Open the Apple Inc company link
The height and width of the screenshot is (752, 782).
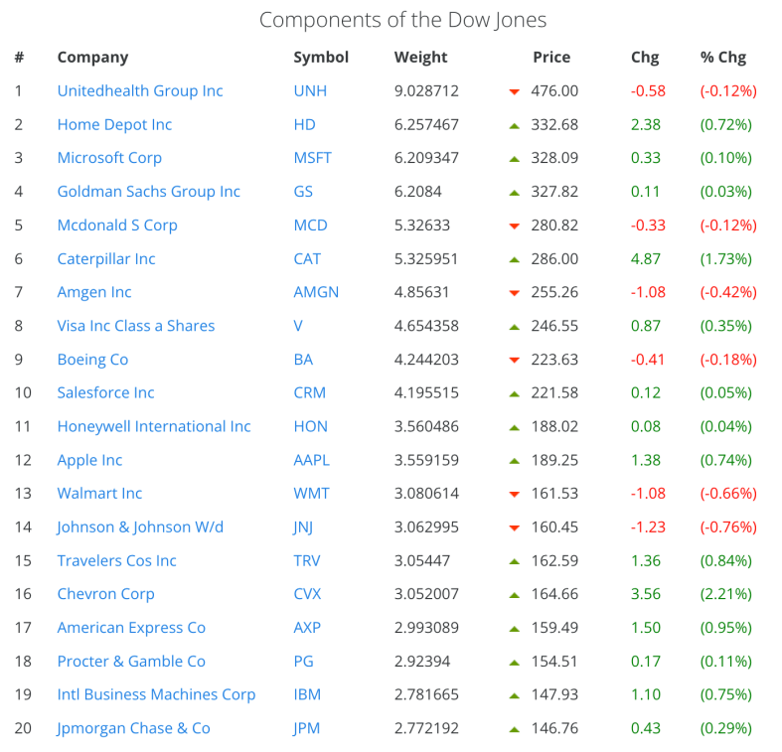[x=89, y=460]
